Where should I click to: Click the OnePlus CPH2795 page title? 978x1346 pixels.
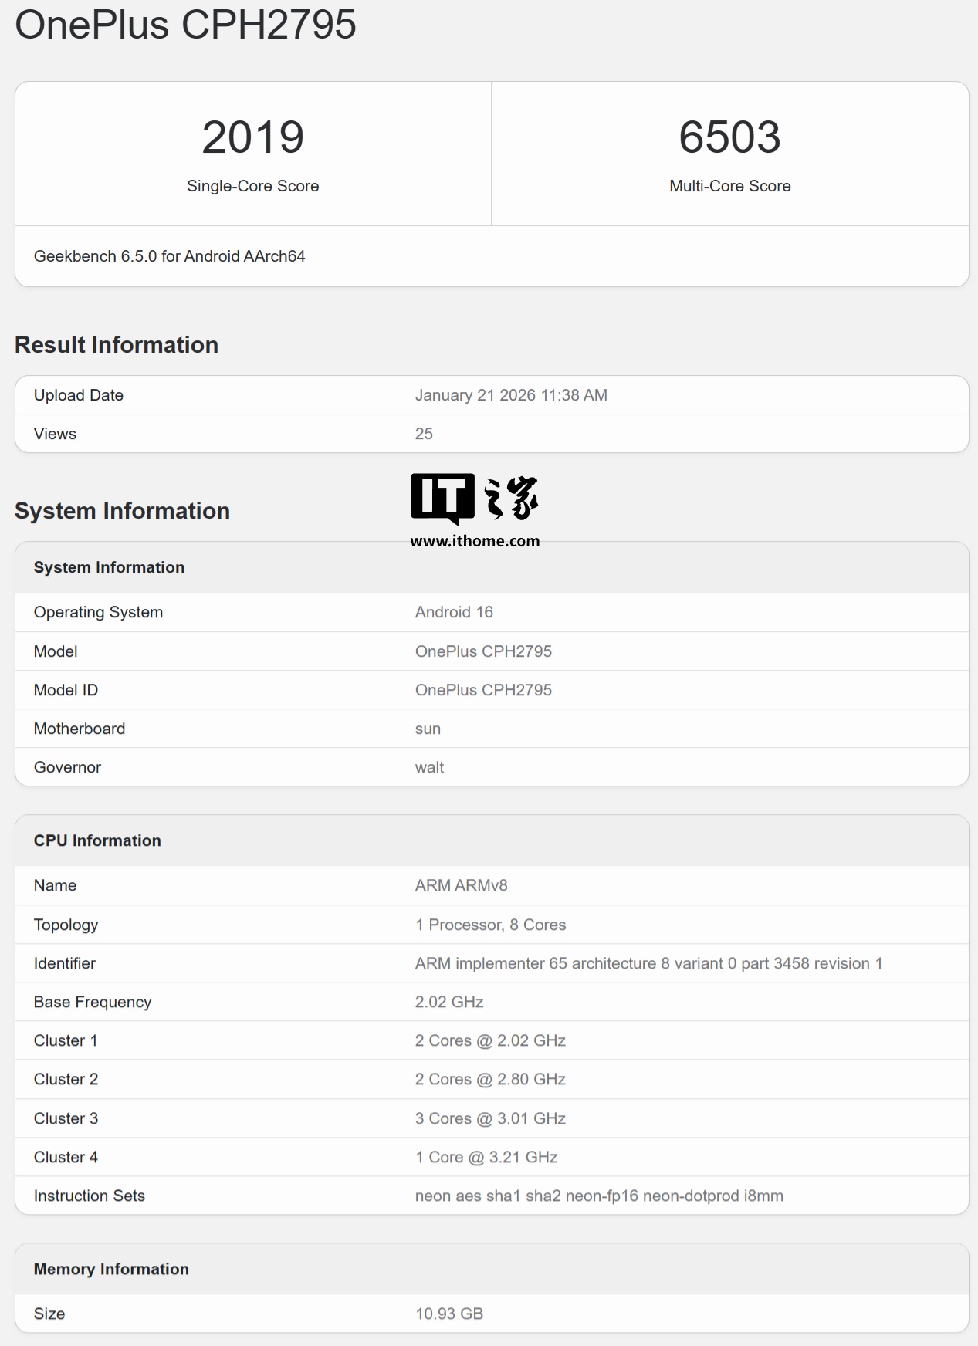185,24
